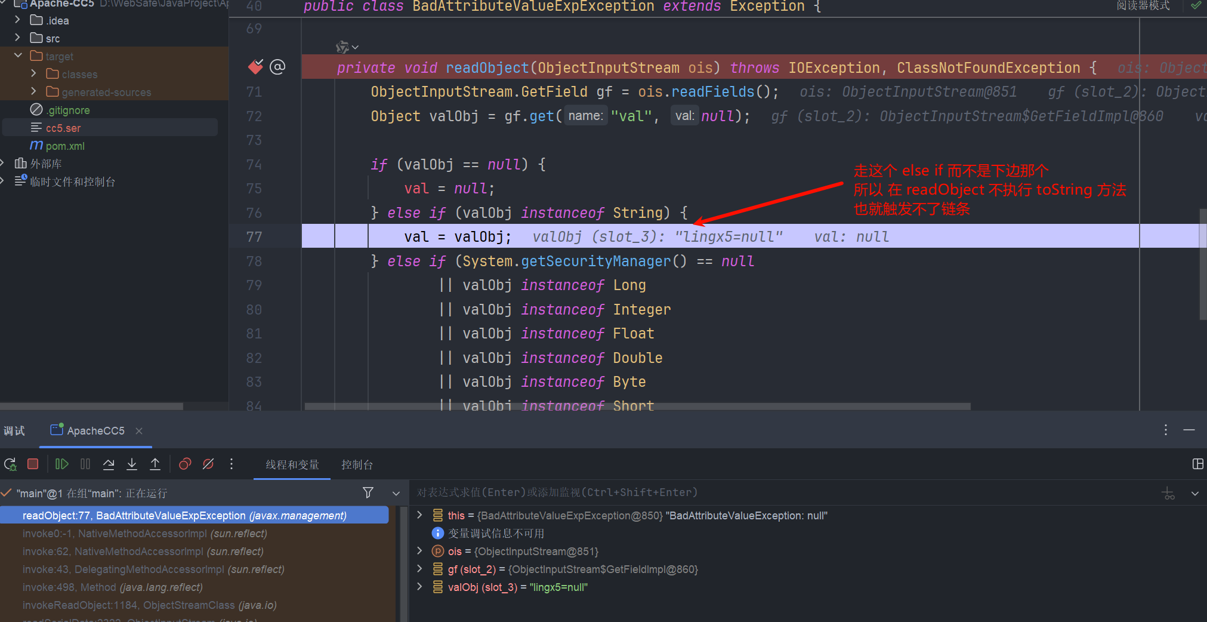The image size is (1207, 622).
Task: Click the Pause Program icon
Action: coord(85,464)
